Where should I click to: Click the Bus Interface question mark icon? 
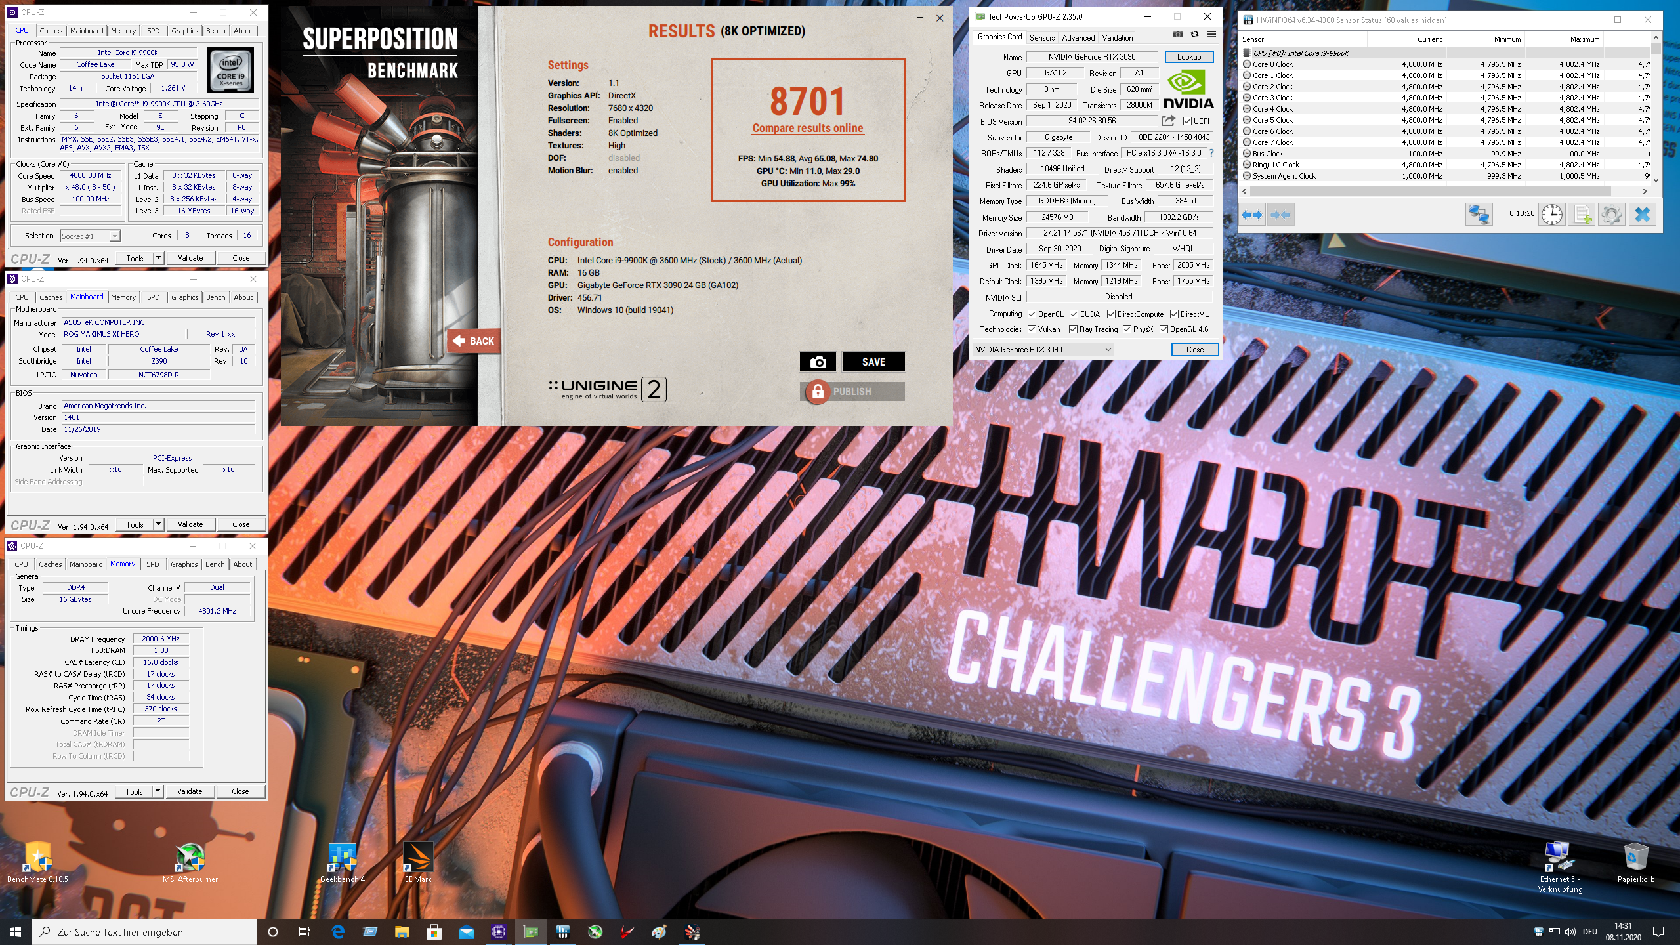point(1211,153)
